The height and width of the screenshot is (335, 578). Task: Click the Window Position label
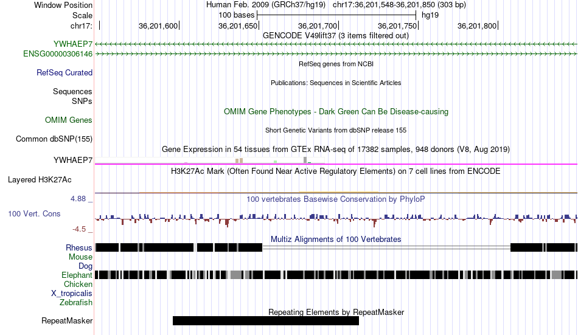(63, 5)
